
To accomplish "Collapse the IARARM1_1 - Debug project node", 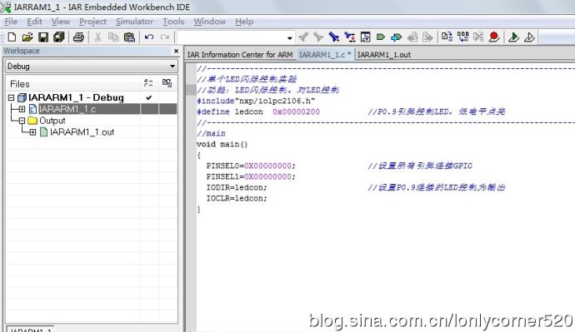I will (x=11, y=97).
